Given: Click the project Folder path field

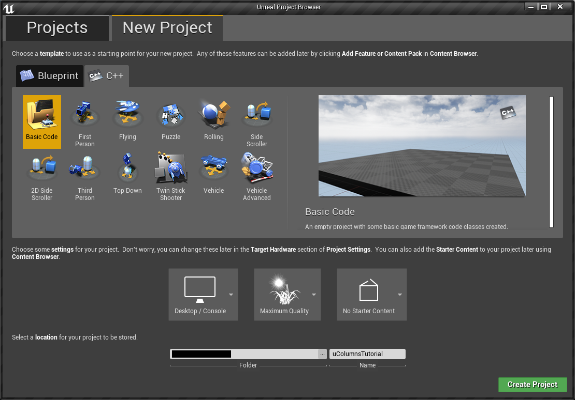Looking at the screenshot, I should (x=244, y=354).
